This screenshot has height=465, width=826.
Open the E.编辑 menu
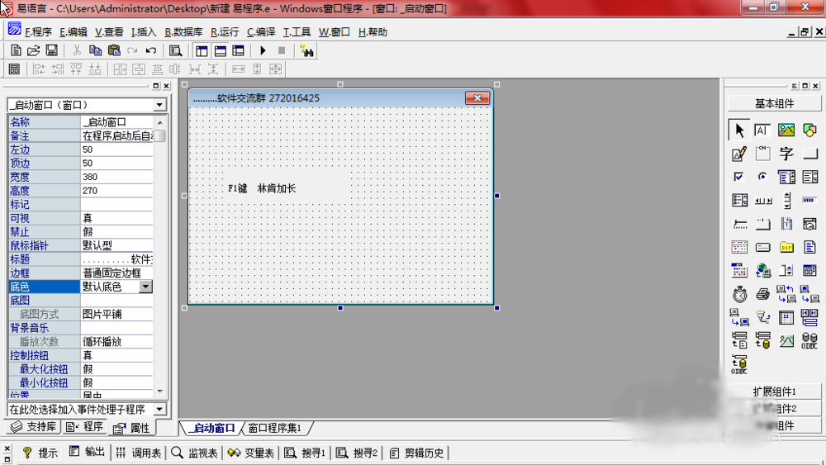[x=74, y=32]
